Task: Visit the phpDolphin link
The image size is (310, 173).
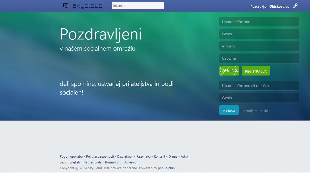Action: [166, 168]
